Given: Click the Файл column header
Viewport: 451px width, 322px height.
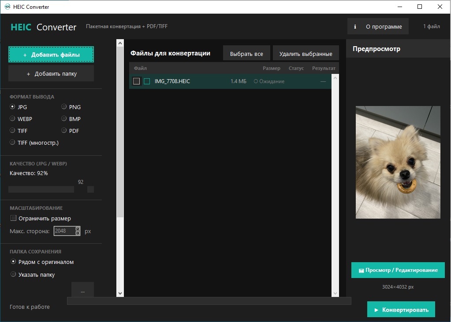Looking at the screenshot, I should pyautogui.click(x=140, y=68).
